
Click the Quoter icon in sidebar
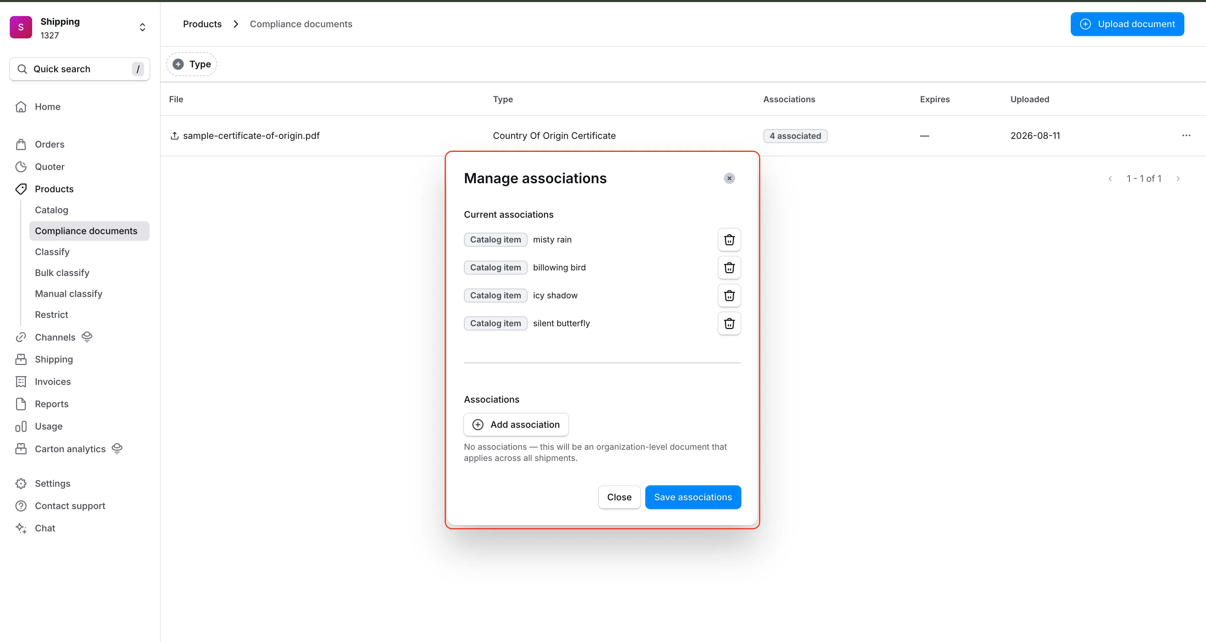coord(21,167)
